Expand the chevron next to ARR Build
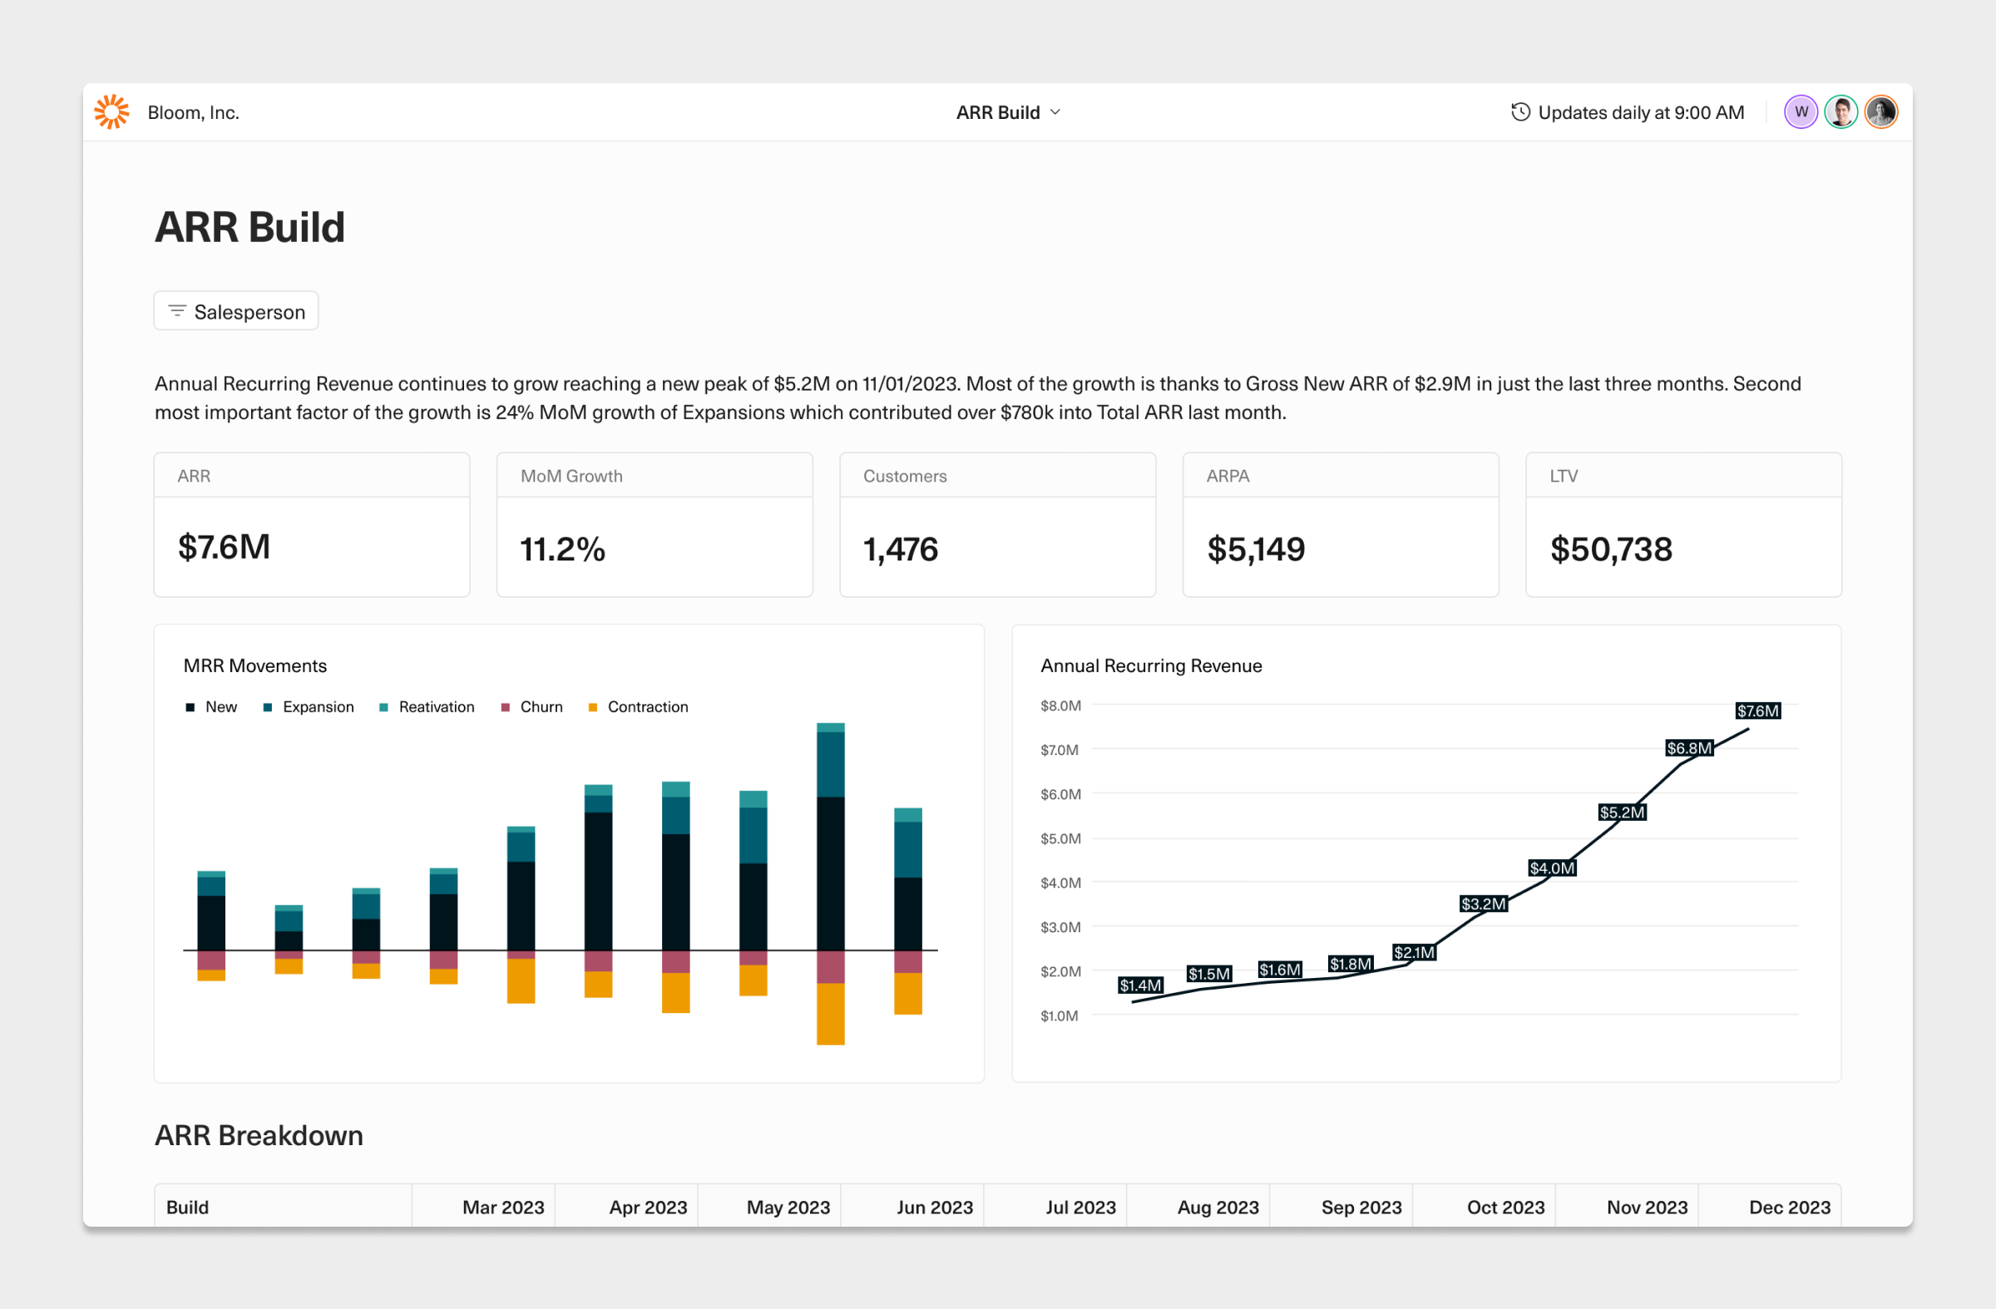The image size is (1996, 1309). point(1056,112)
